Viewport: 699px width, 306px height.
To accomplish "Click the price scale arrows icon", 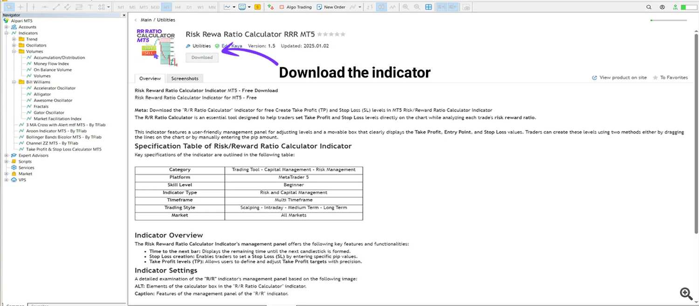I will tap(370, 7).
